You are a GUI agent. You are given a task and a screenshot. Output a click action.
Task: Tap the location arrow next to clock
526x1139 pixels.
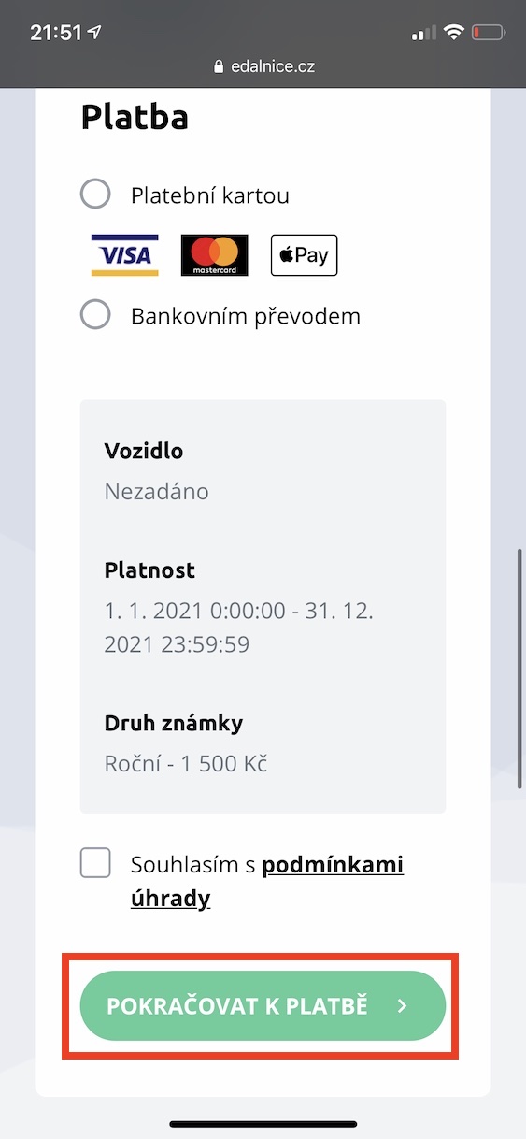click(93, 33)
